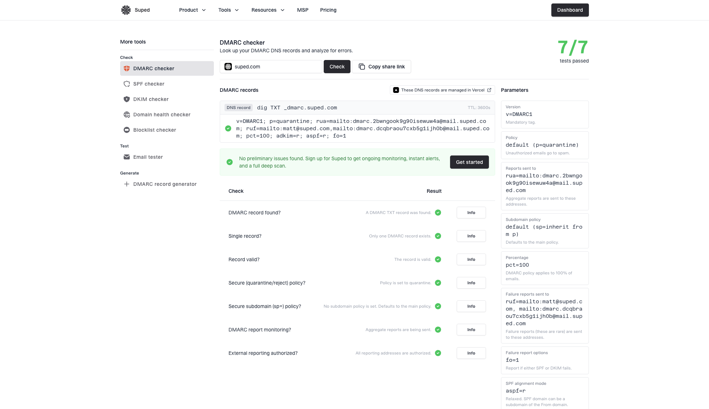Click the plus icon for DMARC record generator

click(x=127, y=184)
